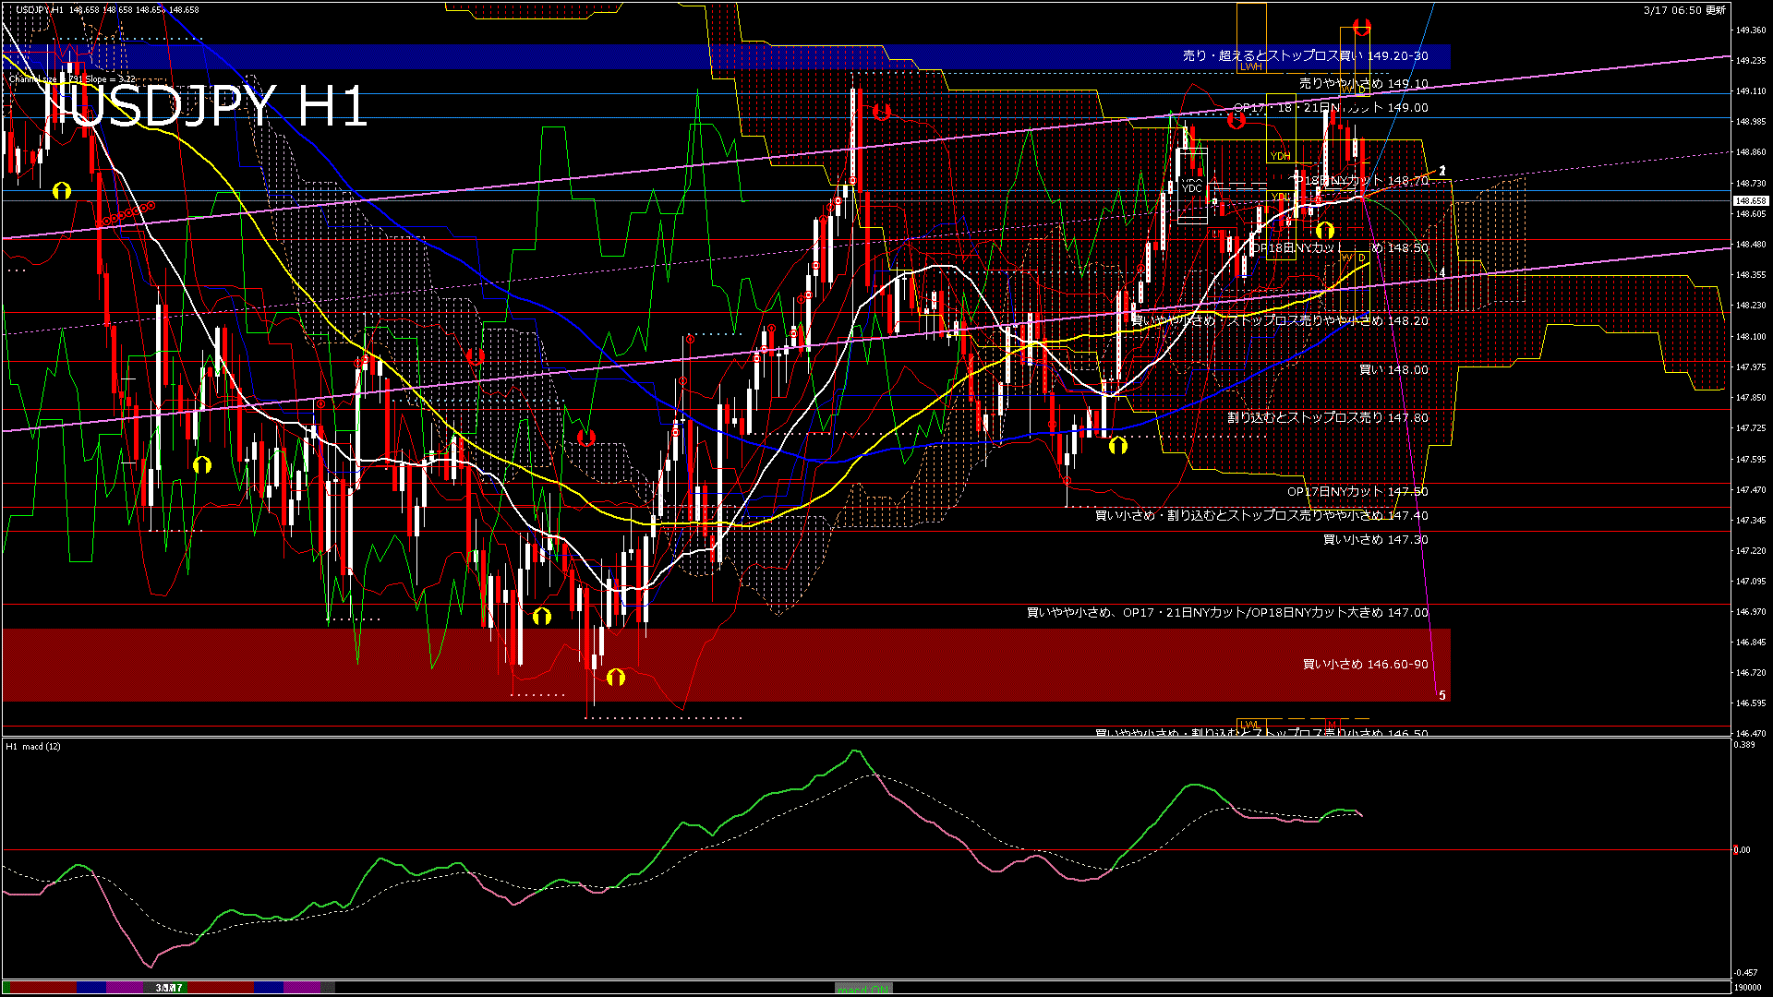Click the 'LWH' last-week-high box label

(1251, 67)
